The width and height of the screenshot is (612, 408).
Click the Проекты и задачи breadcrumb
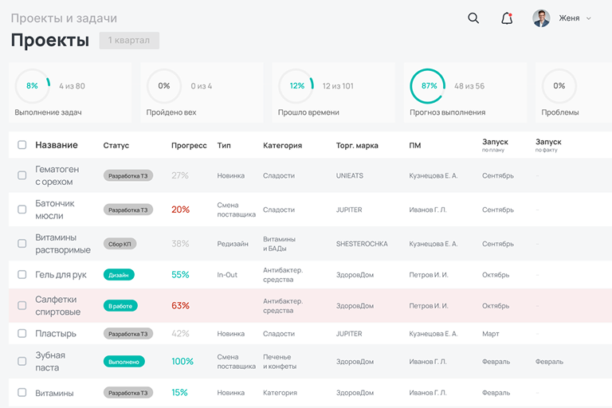pos(64,18)
